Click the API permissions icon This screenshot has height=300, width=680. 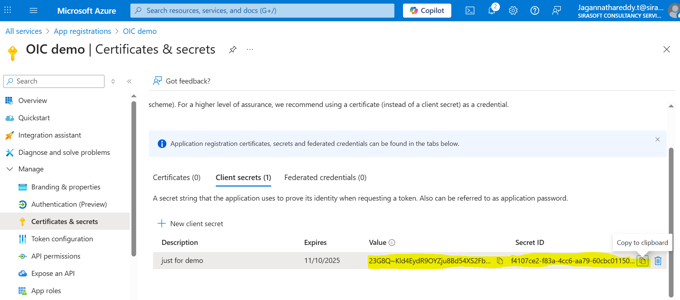[22, 256]
